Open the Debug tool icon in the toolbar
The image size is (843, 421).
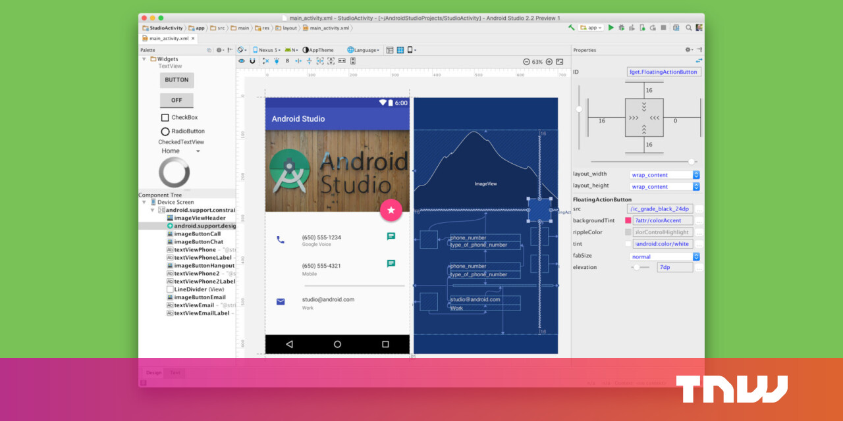622,28
